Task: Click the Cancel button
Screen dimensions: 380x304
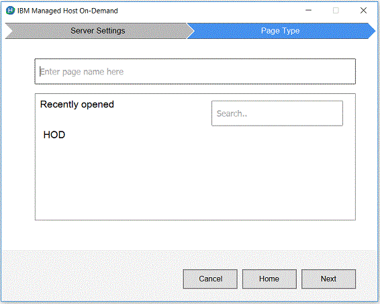Action: [x=210, y=278]
